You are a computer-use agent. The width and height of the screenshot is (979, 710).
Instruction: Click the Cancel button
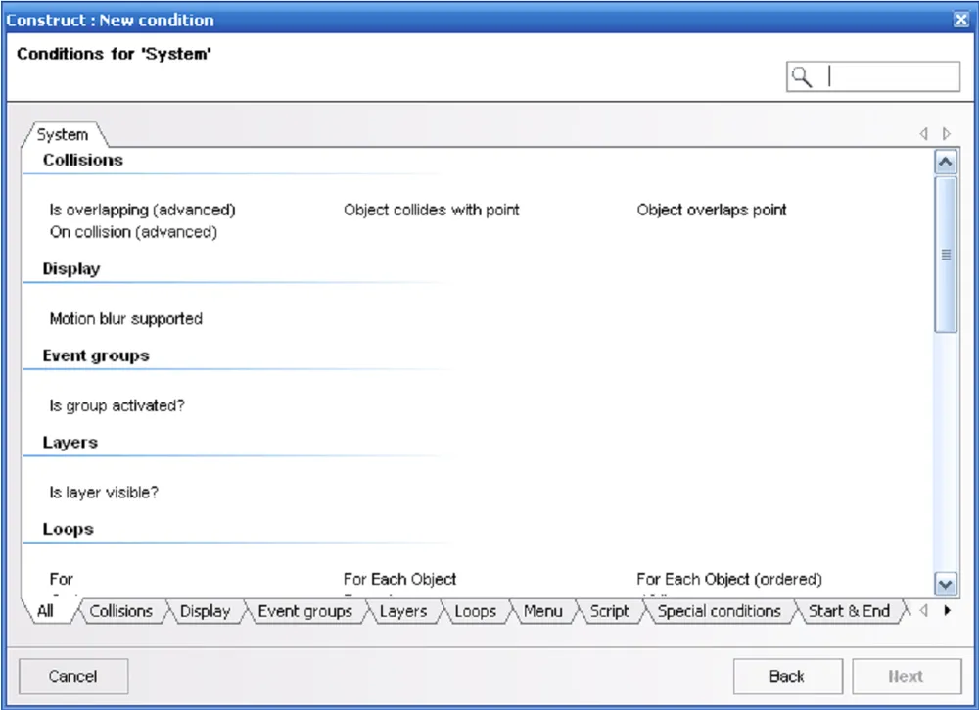coord(73,677)
